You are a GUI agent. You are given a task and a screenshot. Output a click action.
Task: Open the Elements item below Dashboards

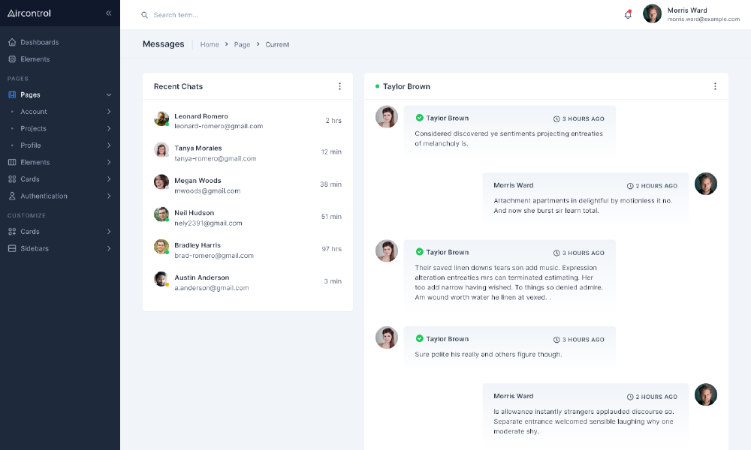35,59
